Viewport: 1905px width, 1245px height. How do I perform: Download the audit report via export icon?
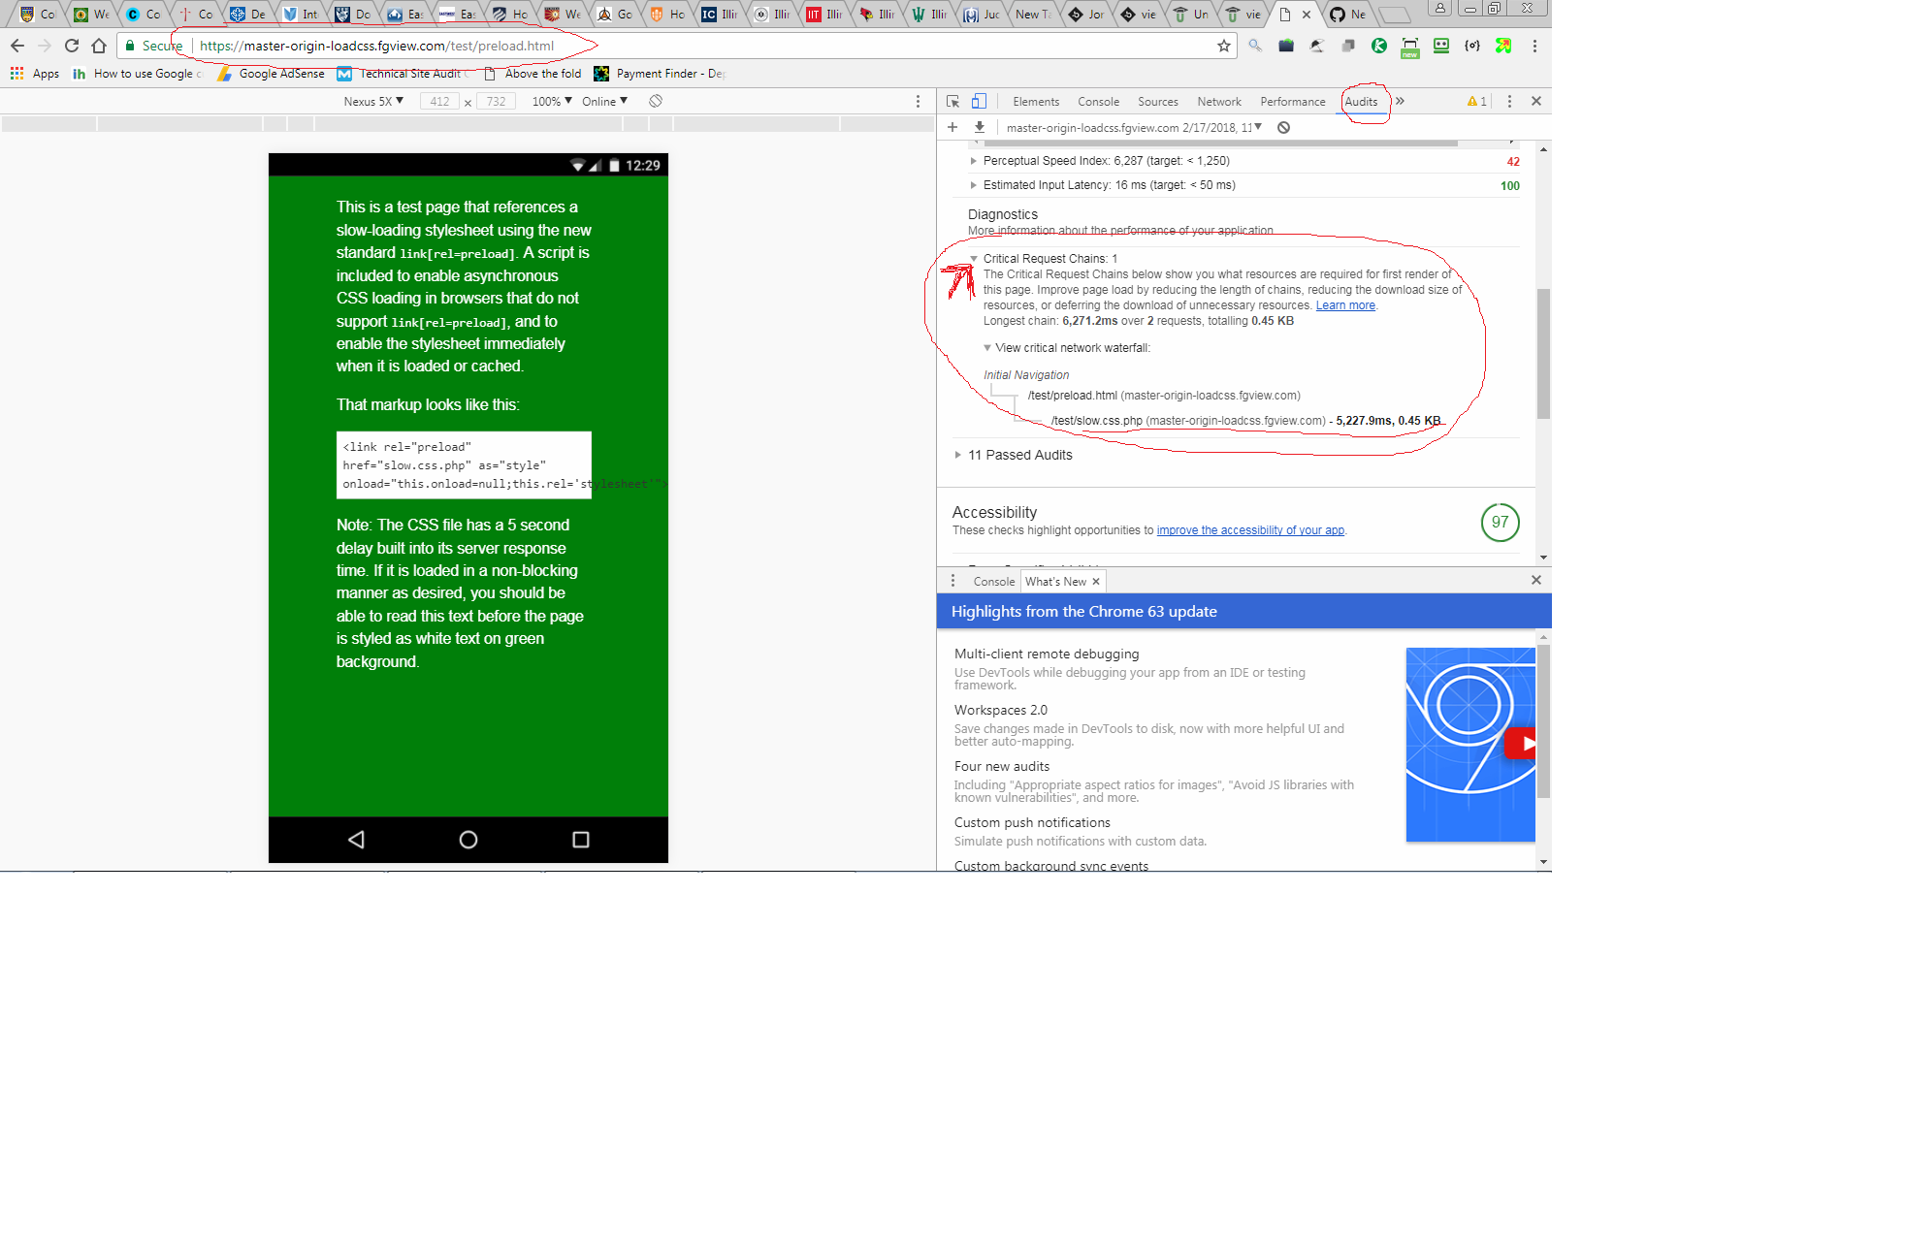point(980,127)
